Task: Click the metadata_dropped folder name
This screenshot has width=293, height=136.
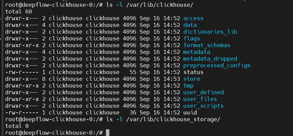Action: [210, 59]
